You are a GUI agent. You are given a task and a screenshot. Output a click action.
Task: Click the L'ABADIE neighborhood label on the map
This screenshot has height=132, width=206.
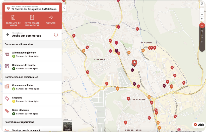[x=100, y=59]
